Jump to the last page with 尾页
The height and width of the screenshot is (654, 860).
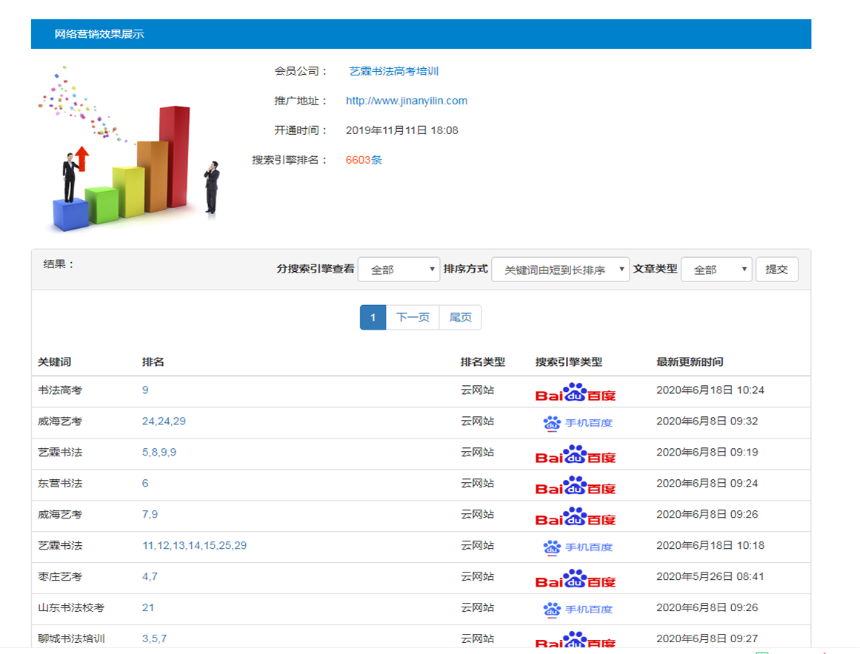tap(460, 318)
